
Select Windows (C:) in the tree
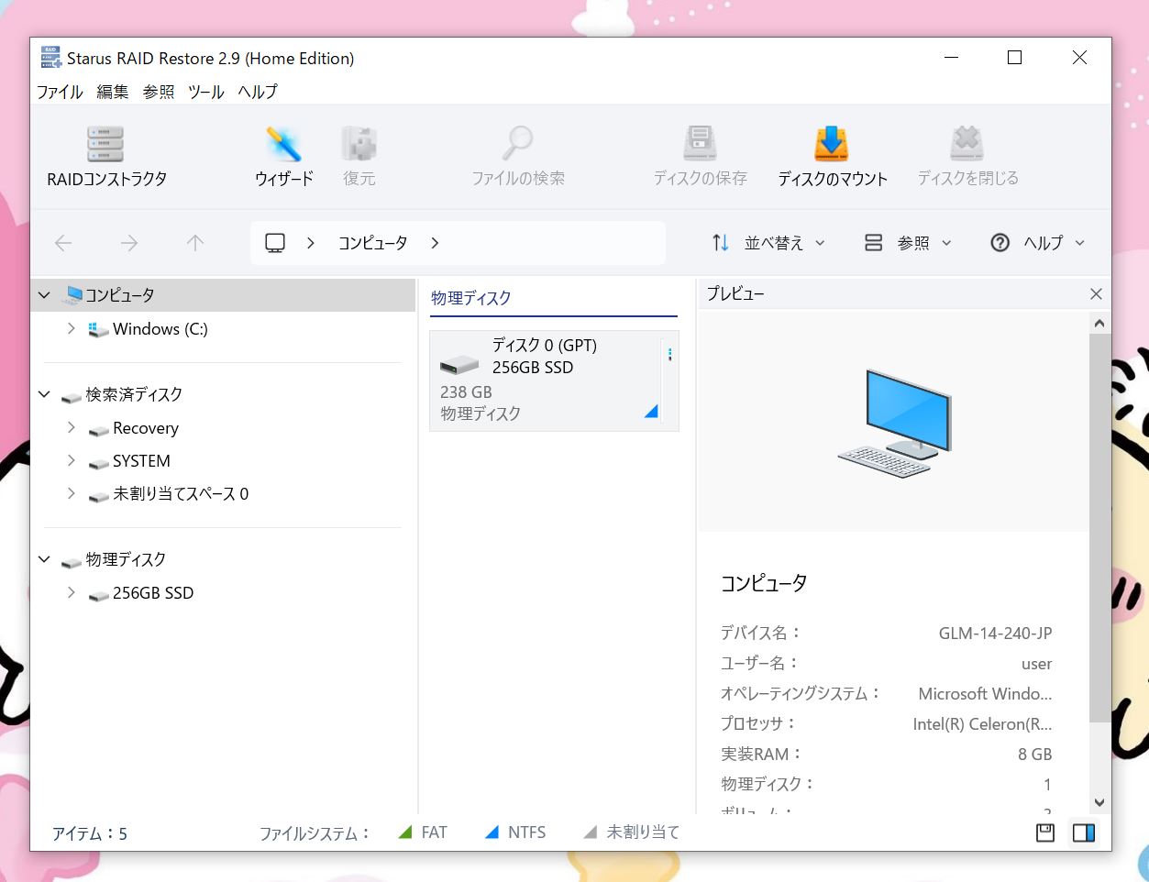click(160, 329)
